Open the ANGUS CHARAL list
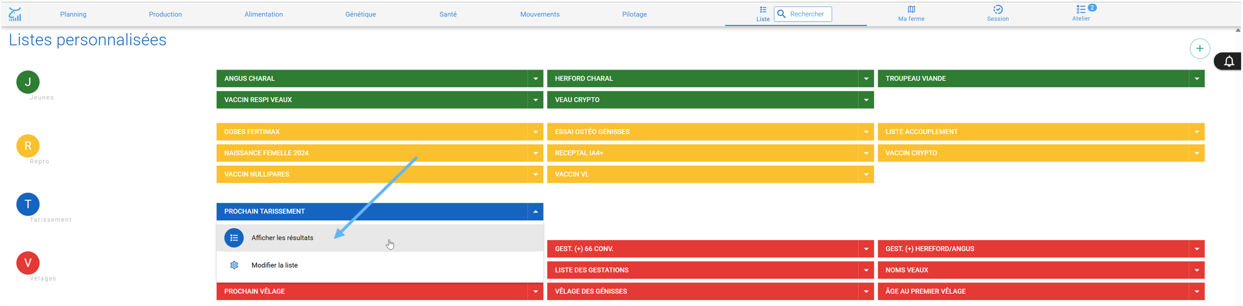Image resolution: width=1243 pixels, height=306 pixels. [x=372, y=78]
